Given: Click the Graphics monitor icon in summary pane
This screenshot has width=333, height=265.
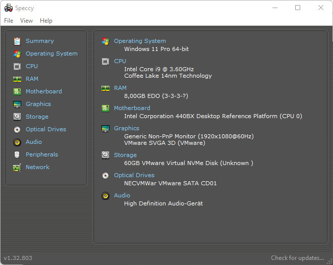Looking at the screenshot, I should 105,128.
